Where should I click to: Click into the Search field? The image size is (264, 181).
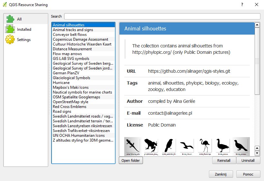coord(162,16)
